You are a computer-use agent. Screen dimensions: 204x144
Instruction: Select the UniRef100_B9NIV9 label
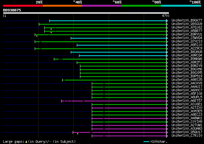[187, 66]
